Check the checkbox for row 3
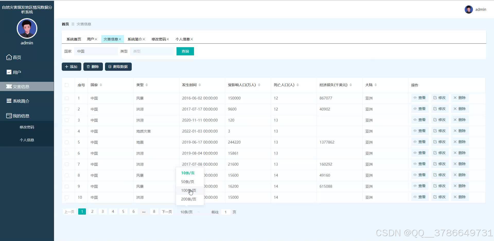The height and width of the screenshot is (241, 494). point(67,120)
